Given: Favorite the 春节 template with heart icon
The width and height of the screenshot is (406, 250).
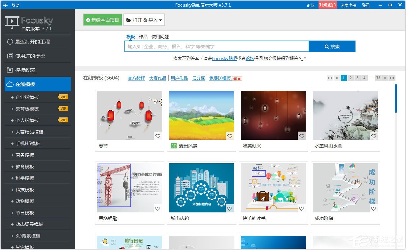Looking at the screenshot, I should coord(158,136).
